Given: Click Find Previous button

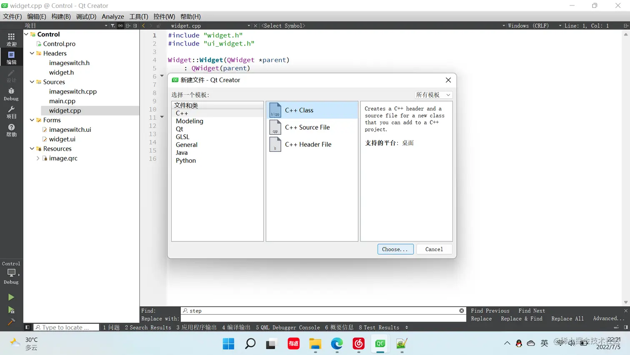Looking at the screenshot, I should click(x=490, y=311).
